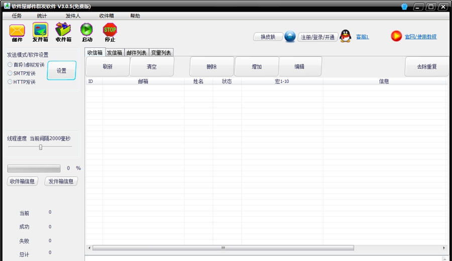Open the 发件箱 outbox toolbar icon
The image size is (452, 261).
(40, 33)
